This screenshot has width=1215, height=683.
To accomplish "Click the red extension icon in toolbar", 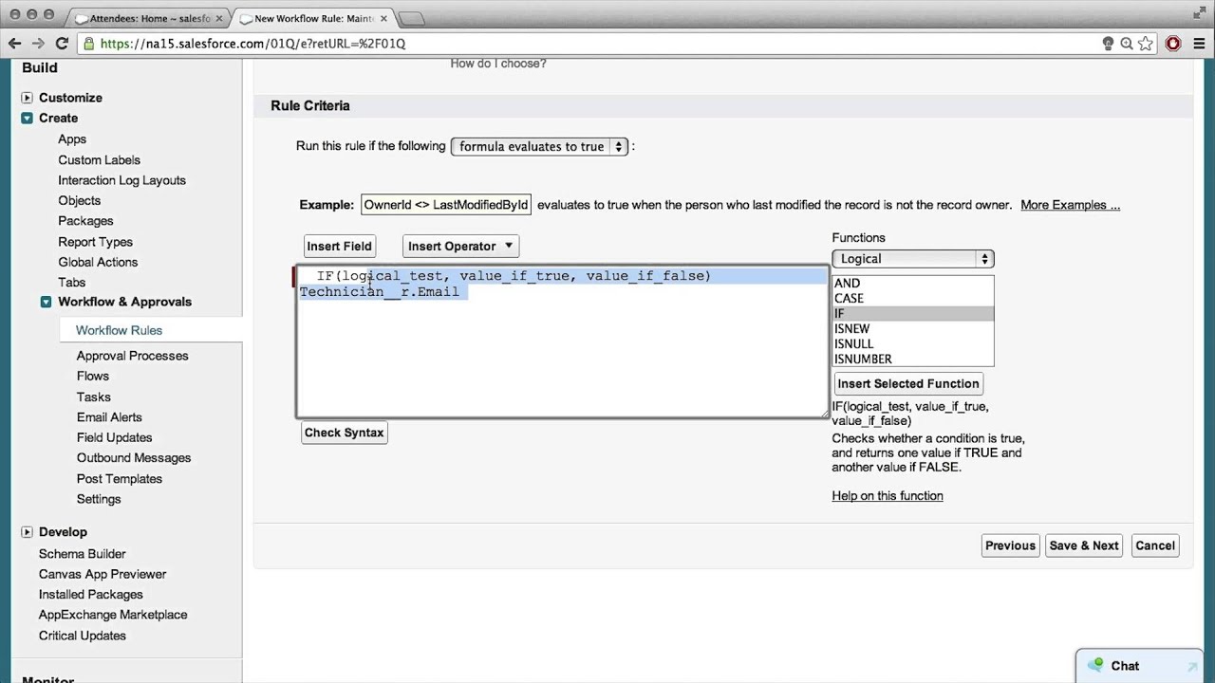I will tap(1173, 43).
